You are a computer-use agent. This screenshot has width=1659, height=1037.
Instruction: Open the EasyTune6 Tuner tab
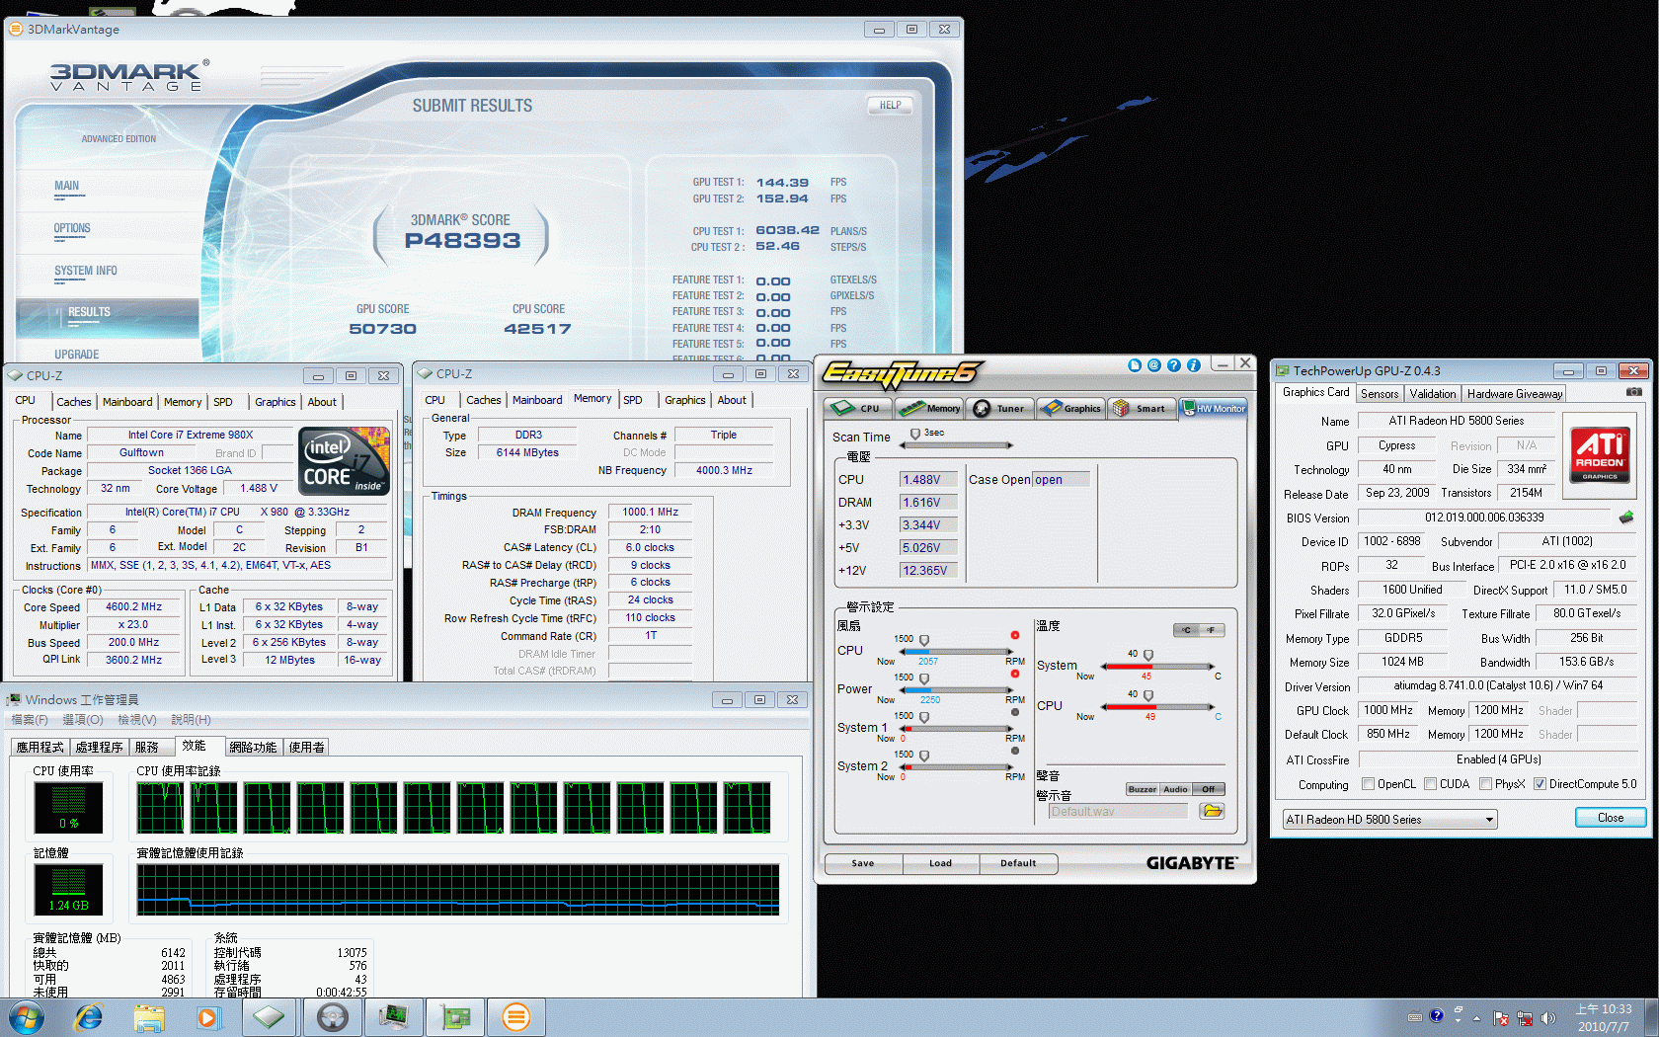click(1000, 408)
